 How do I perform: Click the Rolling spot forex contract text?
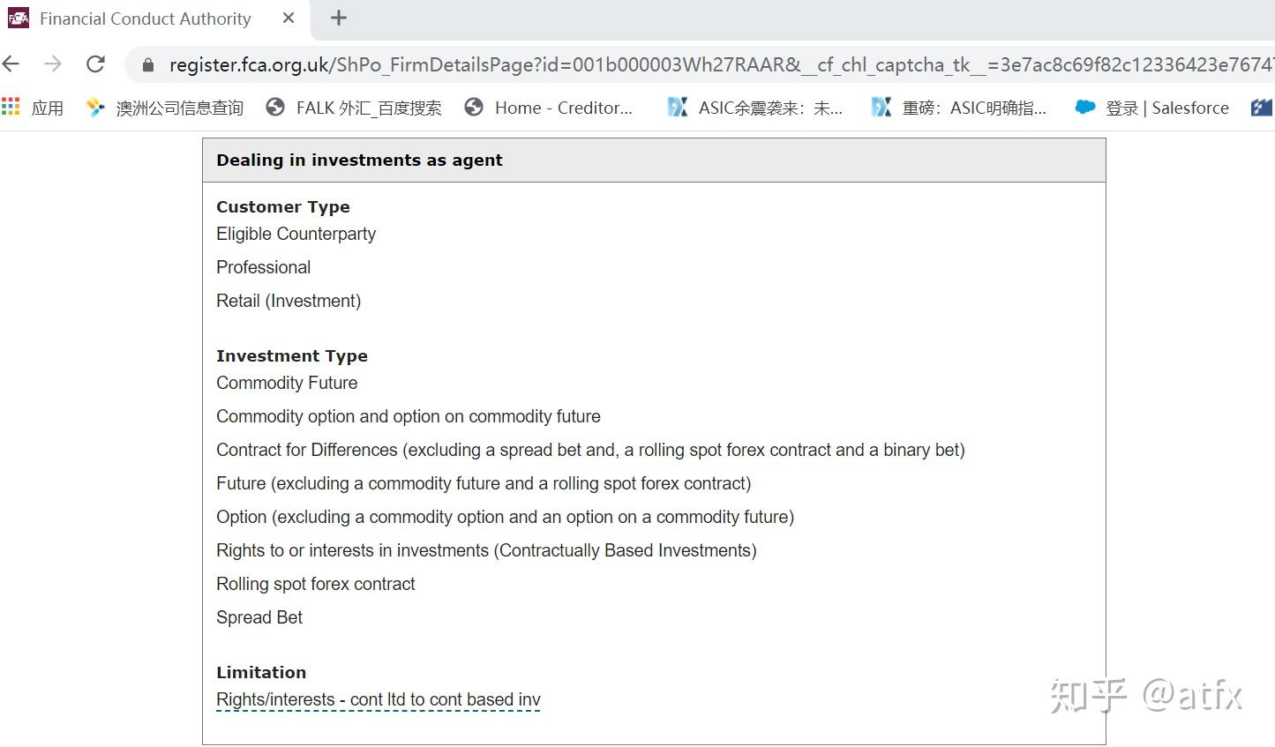[316, 584]
